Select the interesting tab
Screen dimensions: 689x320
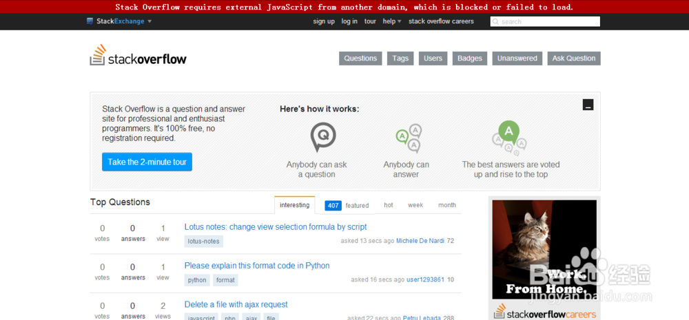click(294, 205)
